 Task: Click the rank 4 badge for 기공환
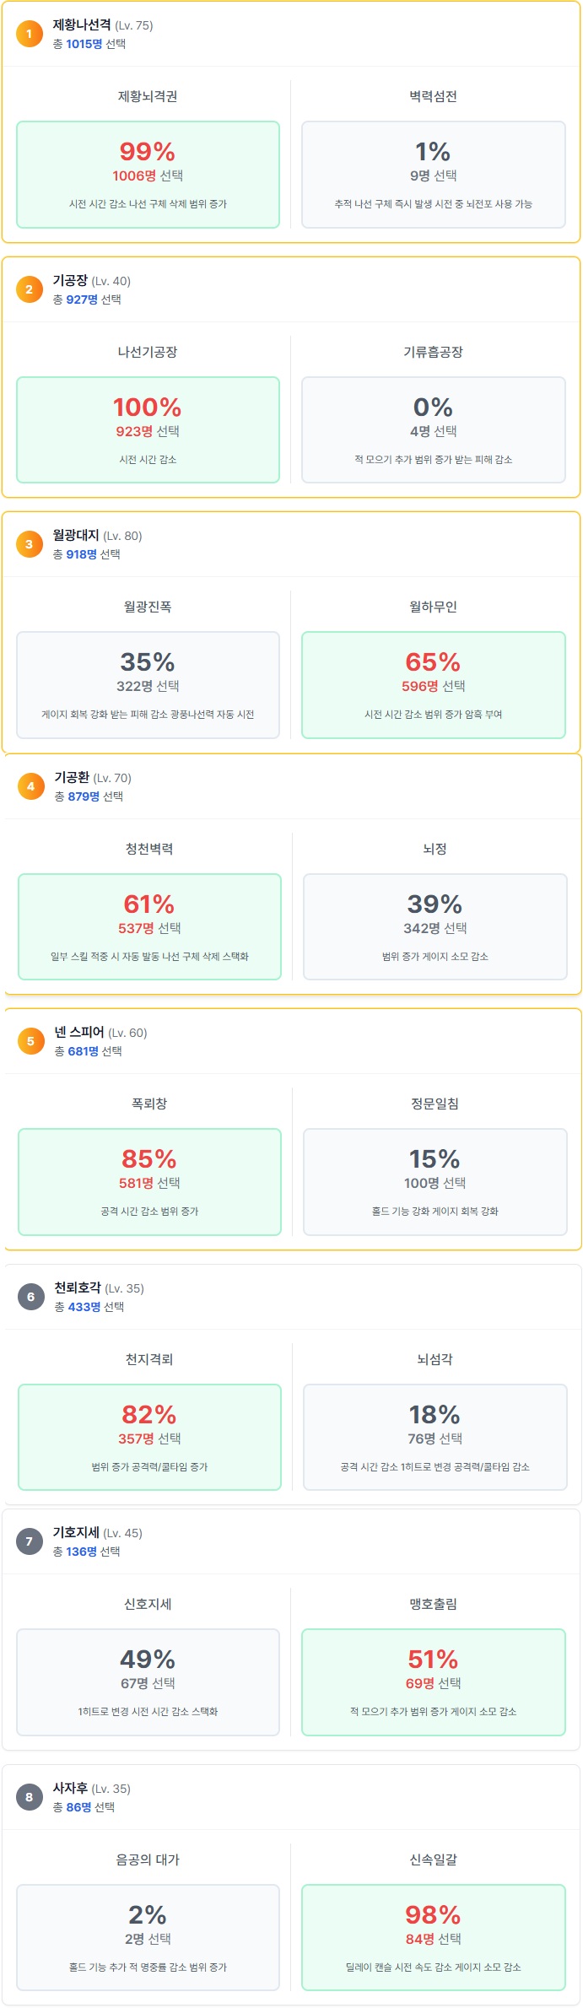pyautogui.click(x=31, y=786)
